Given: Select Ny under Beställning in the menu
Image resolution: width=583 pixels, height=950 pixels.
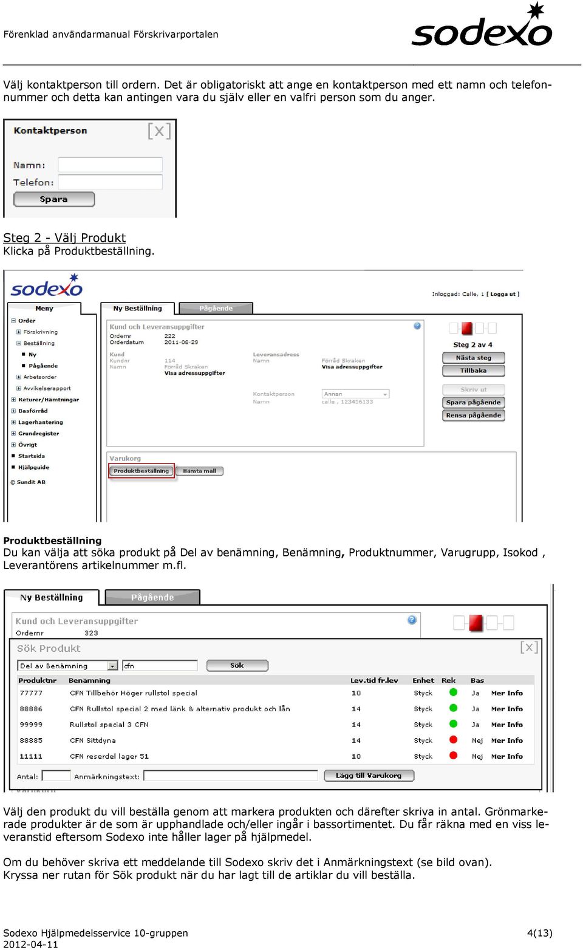Looking at the screenshot, I should tap(32, 355).
